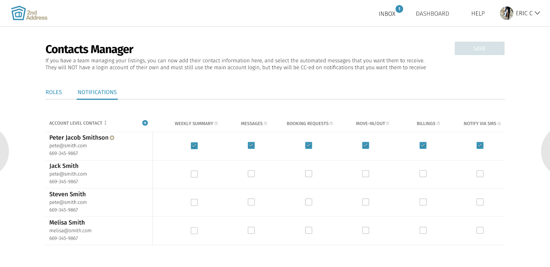
Task: Show Move-In/Out help icon
Action: pos(388,123)
